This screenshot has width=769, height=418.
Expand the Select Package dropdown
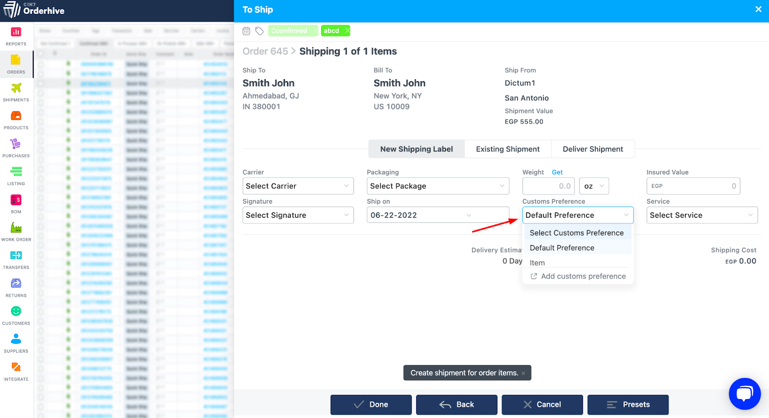[x=437, y=186]
